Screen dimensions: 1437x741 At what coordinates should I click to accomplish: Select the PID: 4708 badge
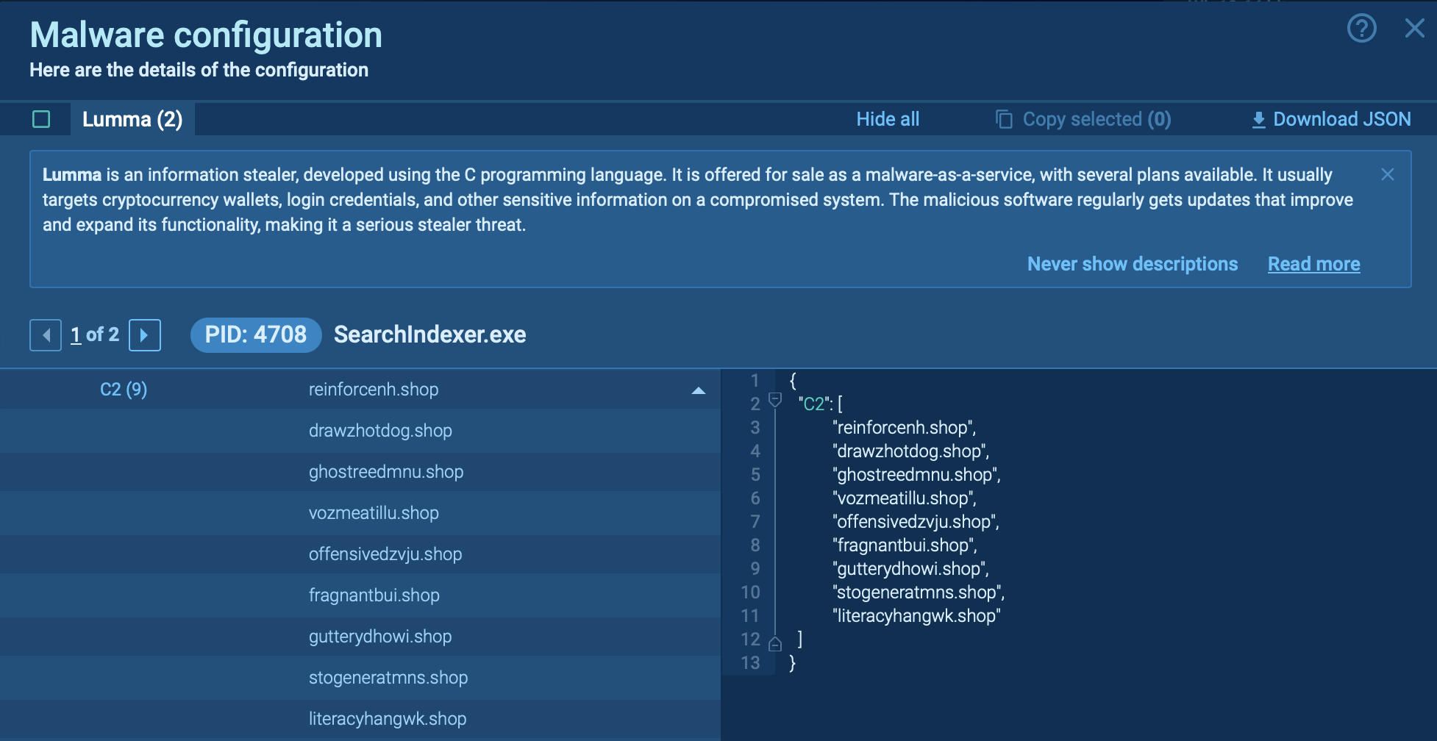tap(255, 335)
